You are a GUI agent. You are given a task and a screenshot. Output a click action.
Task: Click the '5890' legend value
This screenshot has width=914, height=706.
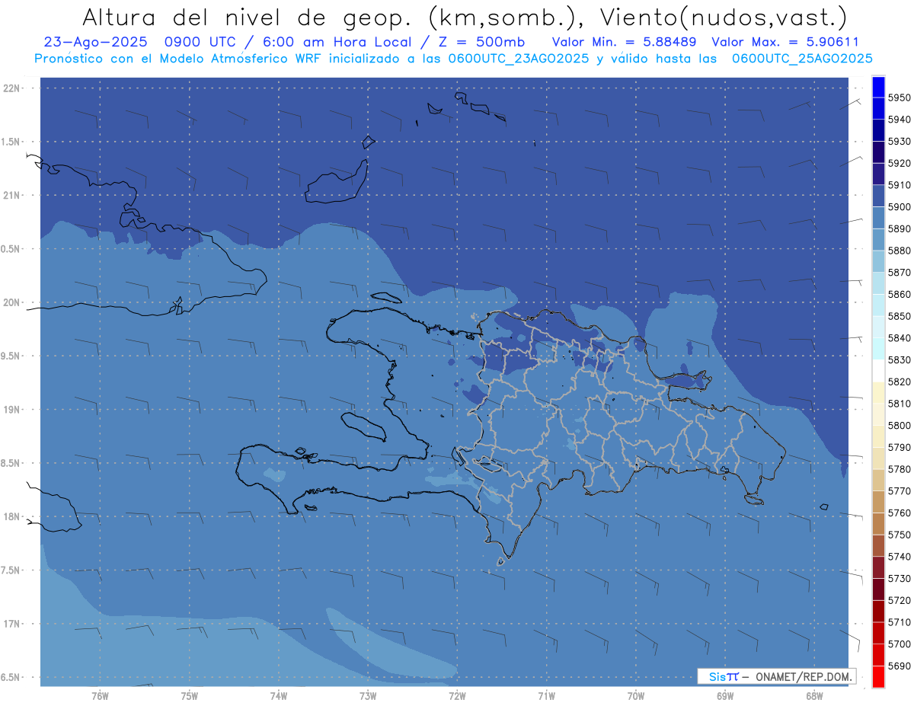tap(900, 228)
